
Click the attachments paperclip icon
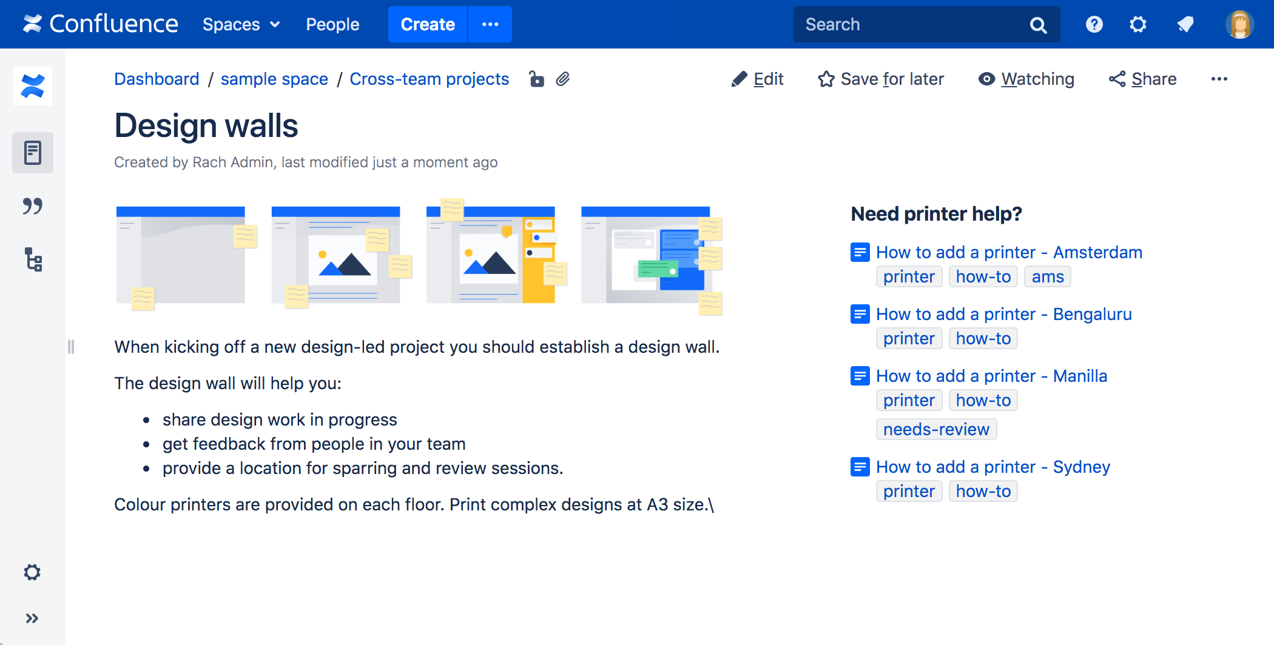[563, 79]
